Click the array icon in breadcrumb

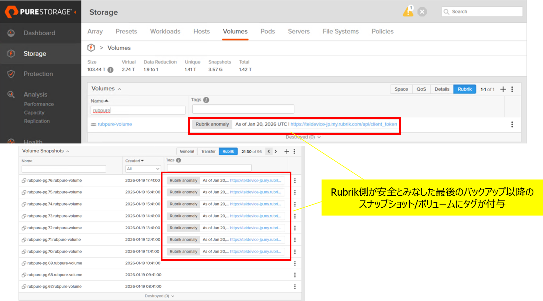click(x=91, y=48)
